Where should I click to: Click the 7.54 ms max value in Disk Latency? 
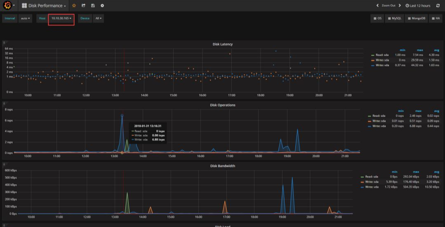point(419,55)
